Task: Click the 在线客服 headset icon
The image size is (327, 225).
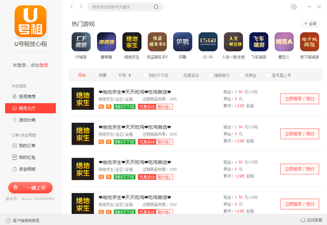Action: click(303, 220)
